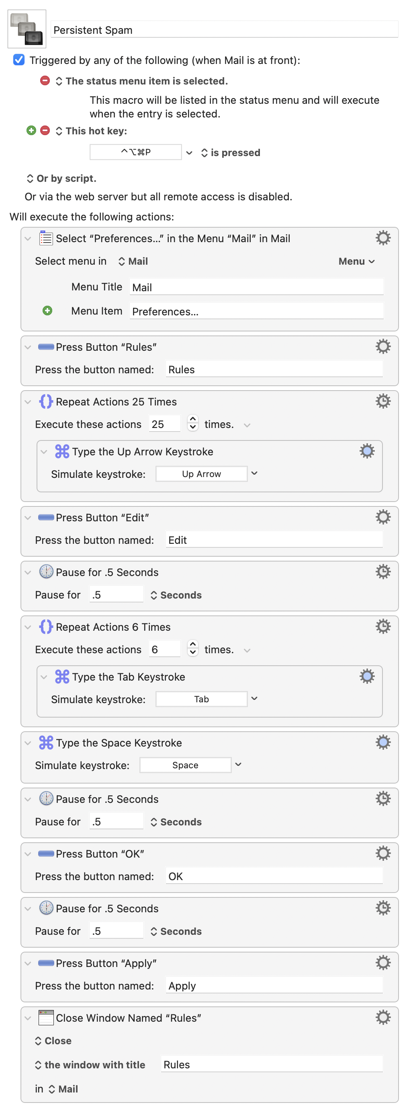Increment the repeat count stepper for 25 times
Screen dimensions: 411x1115
click(x=193, y=419)
